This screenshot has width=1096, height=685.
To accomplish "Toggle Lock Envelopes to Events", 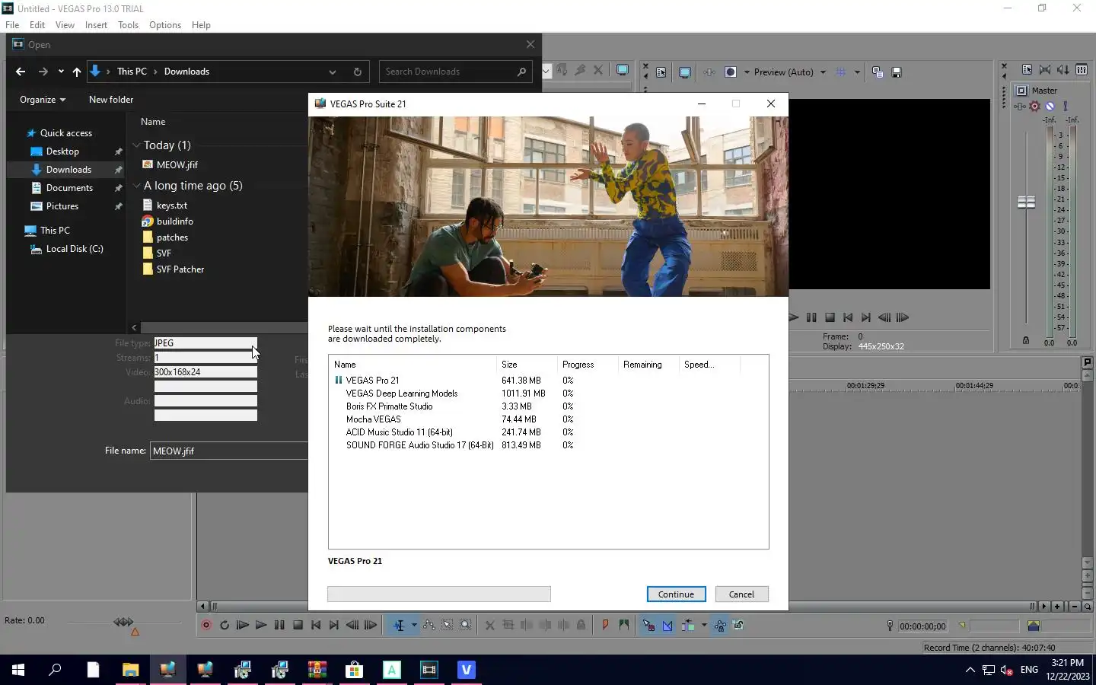I will coord(720,626).
